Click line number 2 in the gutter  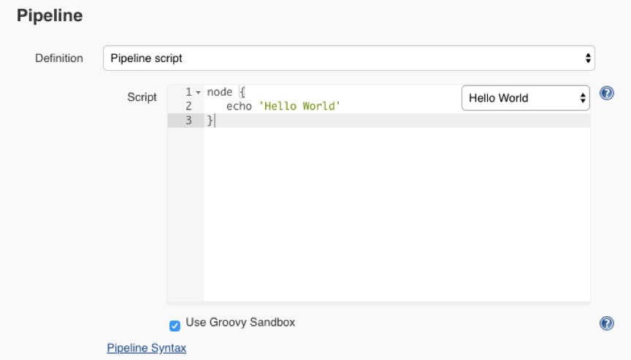pos(188,107)
